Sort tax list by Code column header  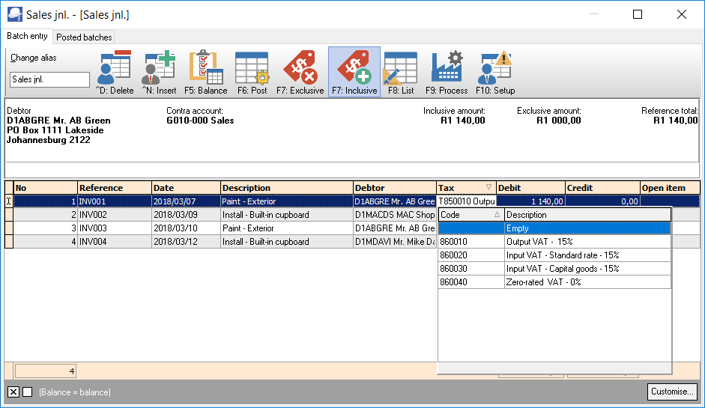point(470,215)
